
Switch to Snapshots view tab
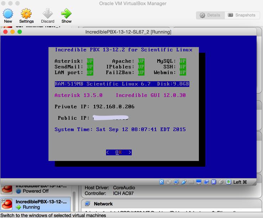pos(242,15)
